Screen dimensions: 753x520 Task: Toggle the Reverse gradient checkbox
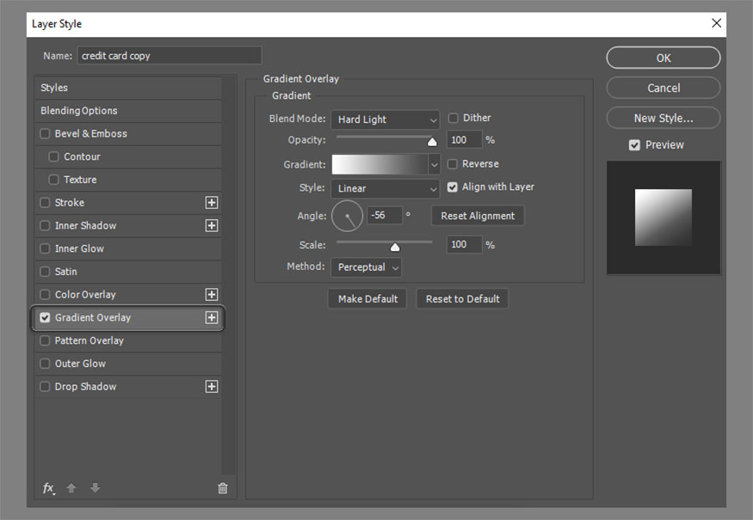point(453,164)
